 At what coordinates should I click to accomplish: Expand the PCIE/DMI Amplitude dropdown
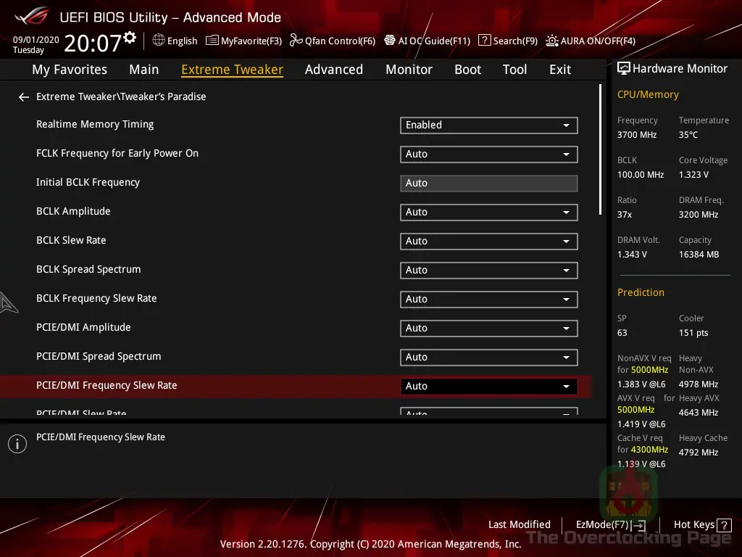point(488,328)
